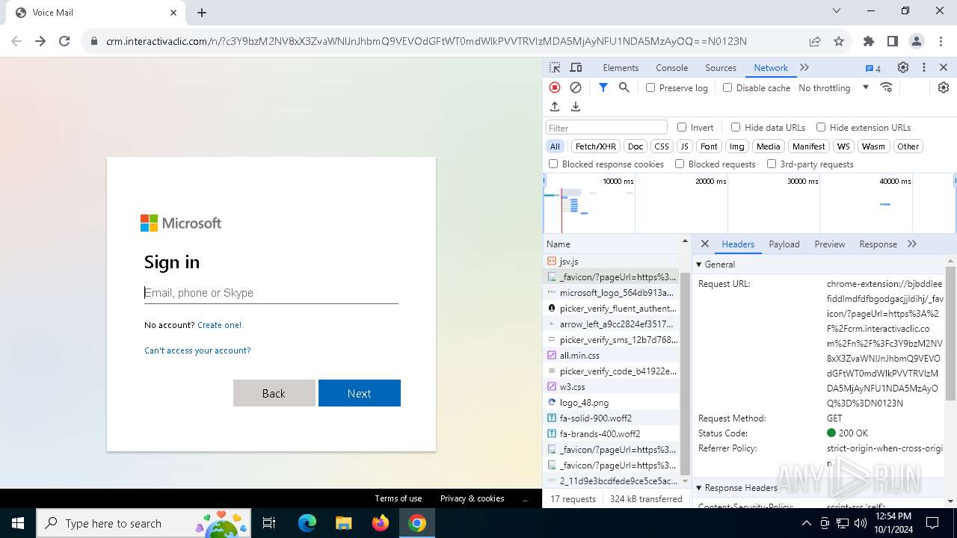Launch Firefox from taskbar
The height and width of the screenshot is (538, 957).
(381, 523)
